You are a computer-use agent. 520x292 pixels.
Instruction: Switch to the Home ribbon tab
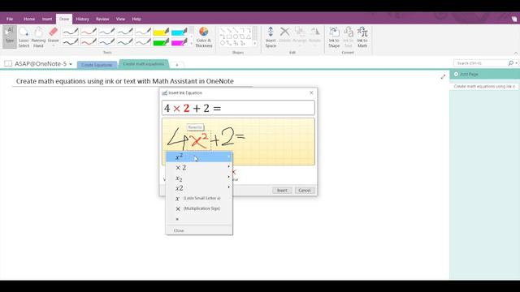pyautogui.click(x=29, y=19)
